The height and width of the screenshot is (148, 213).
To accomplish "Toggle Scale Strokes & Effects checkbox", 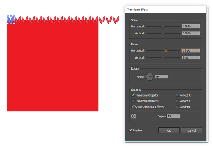I will coord(133,107).
